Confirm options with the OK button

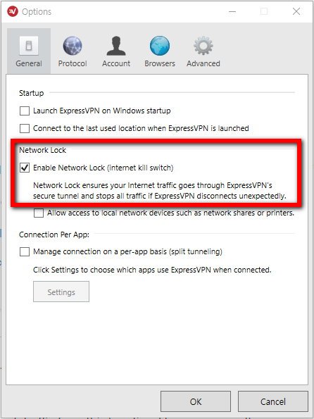[x=196, y=401]
